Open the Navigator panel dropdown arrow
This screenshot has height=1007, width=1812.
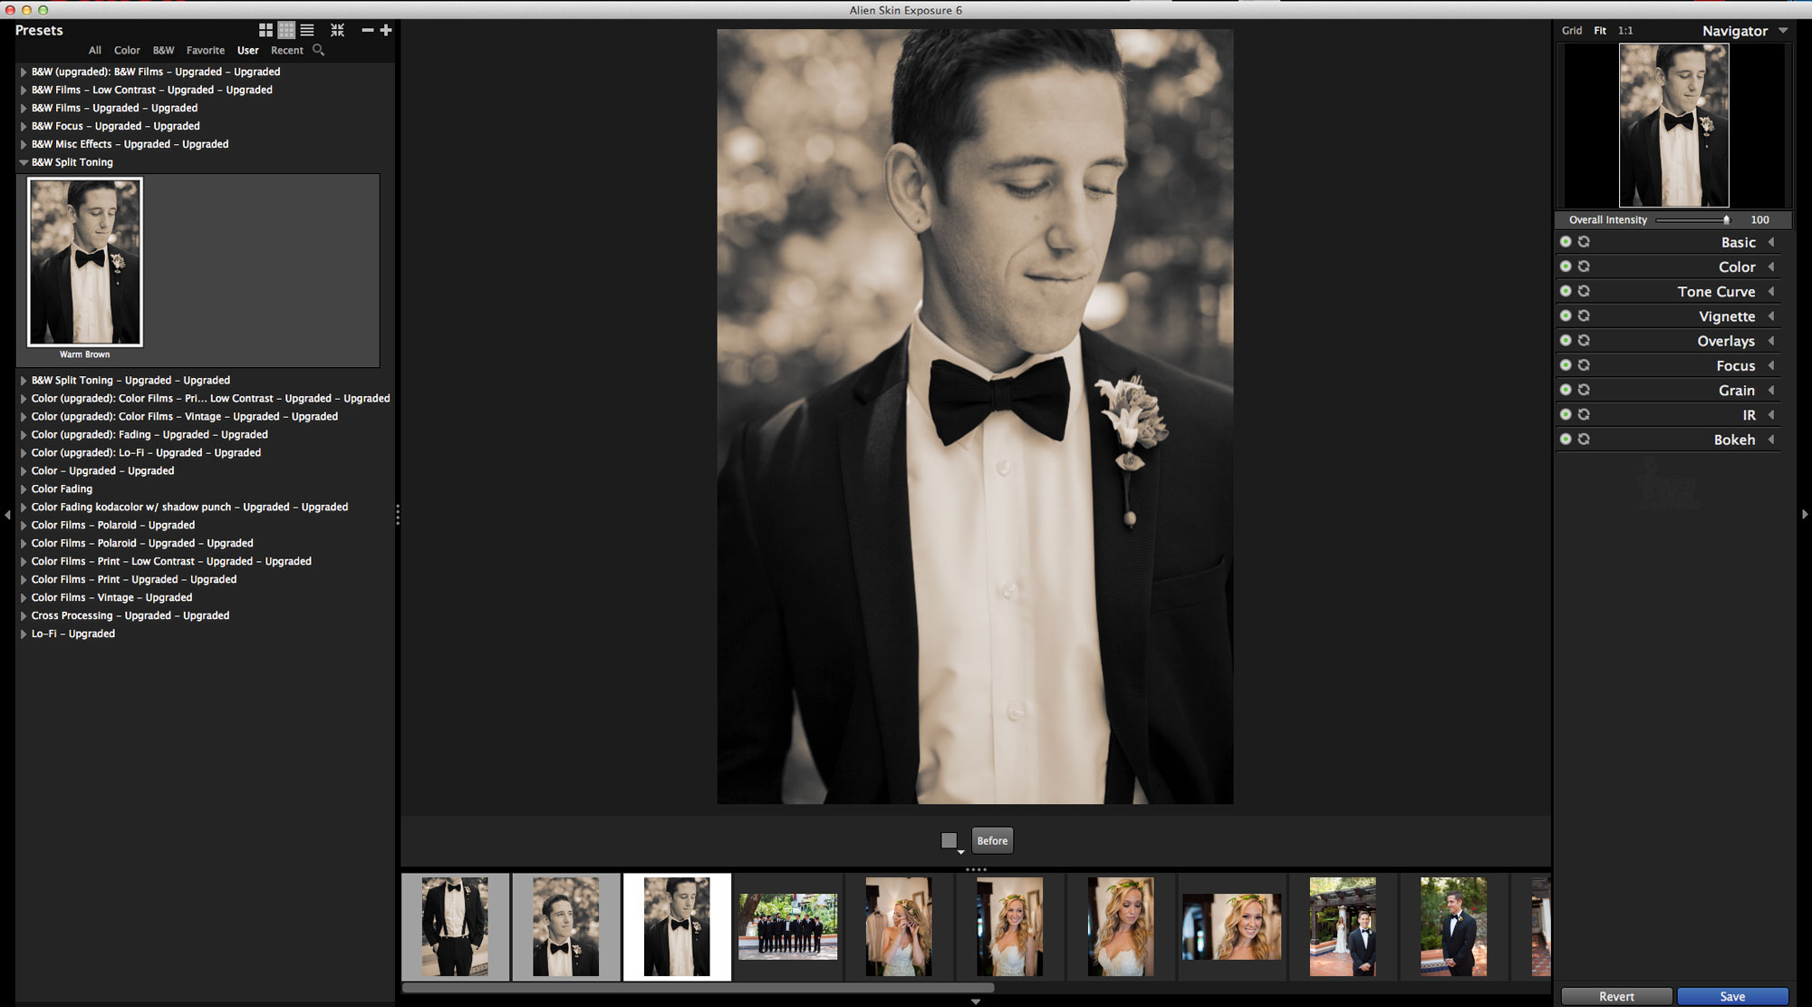pyautogui.click(x=1783, y=31)
